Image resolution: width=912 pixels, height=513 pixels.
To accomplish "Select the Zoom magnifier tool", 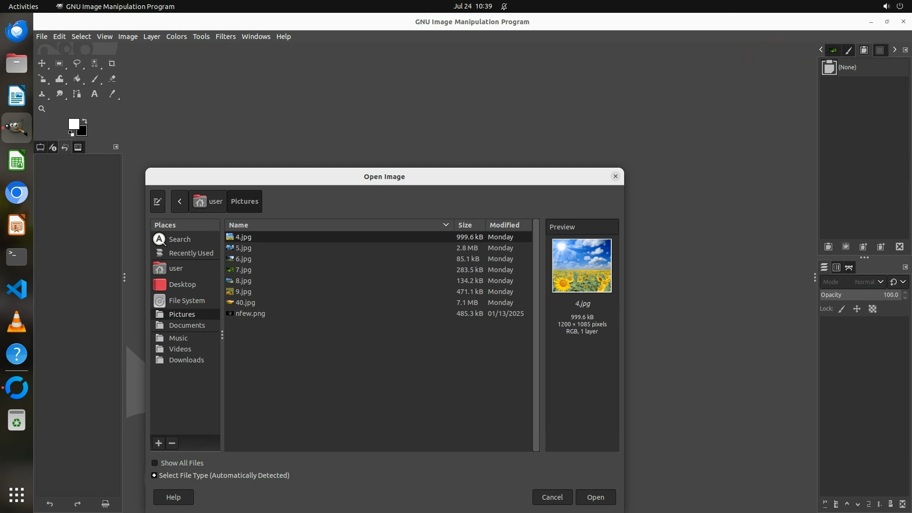I will 42,109.
